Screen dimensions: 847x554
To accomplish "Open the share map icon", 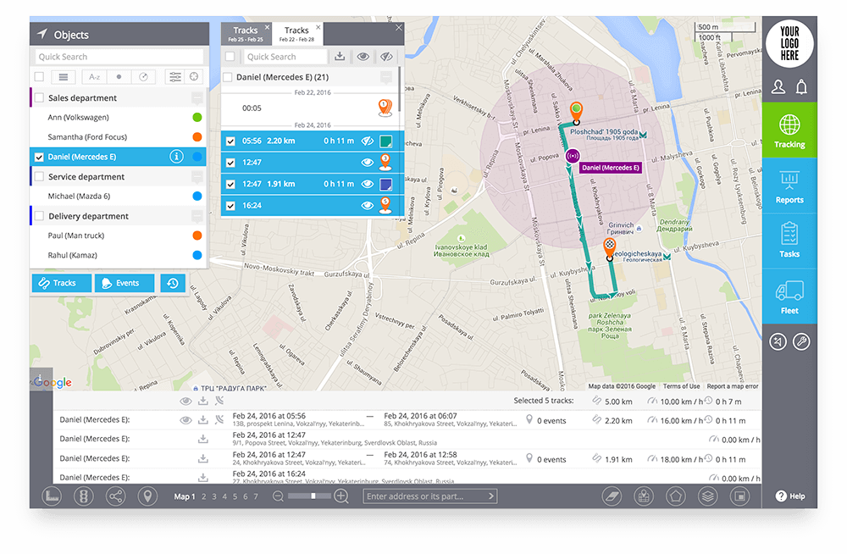I will [115, 496].
